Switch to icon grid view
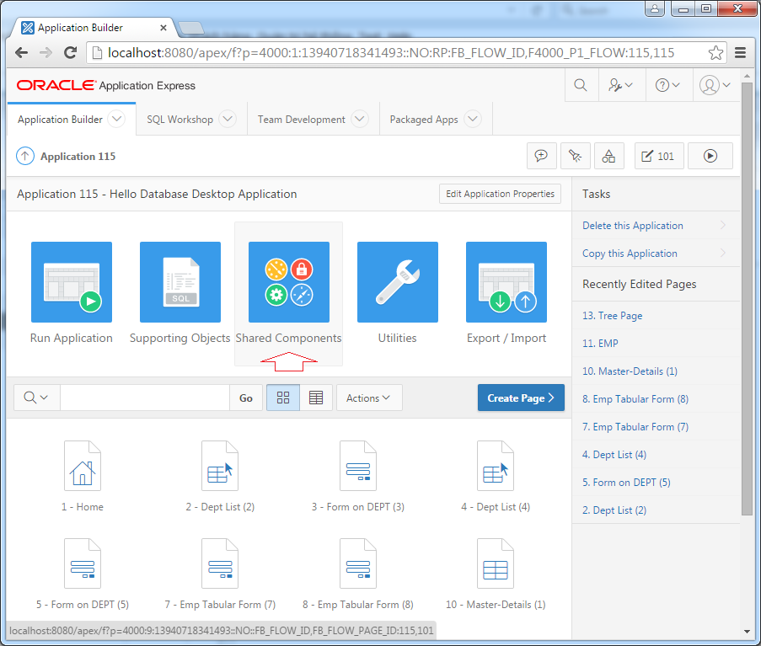The height and width of the screenshot is (646, 761). pos(283,398)
